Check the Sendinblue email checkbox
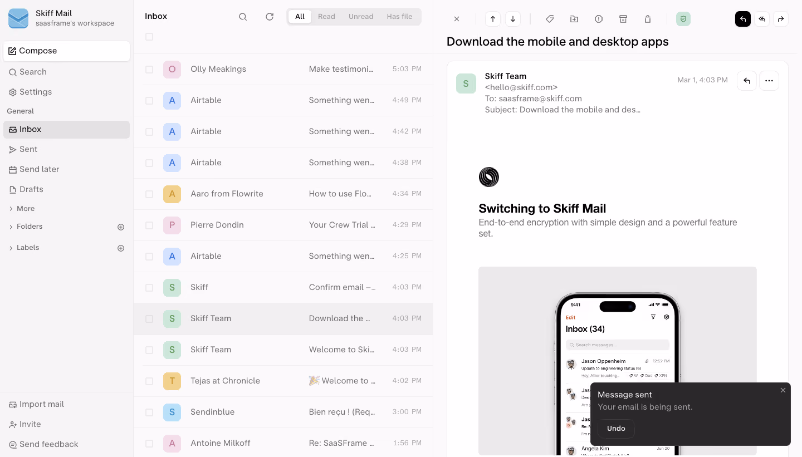This screenshot has height=457, width=802. click(149, 412)
